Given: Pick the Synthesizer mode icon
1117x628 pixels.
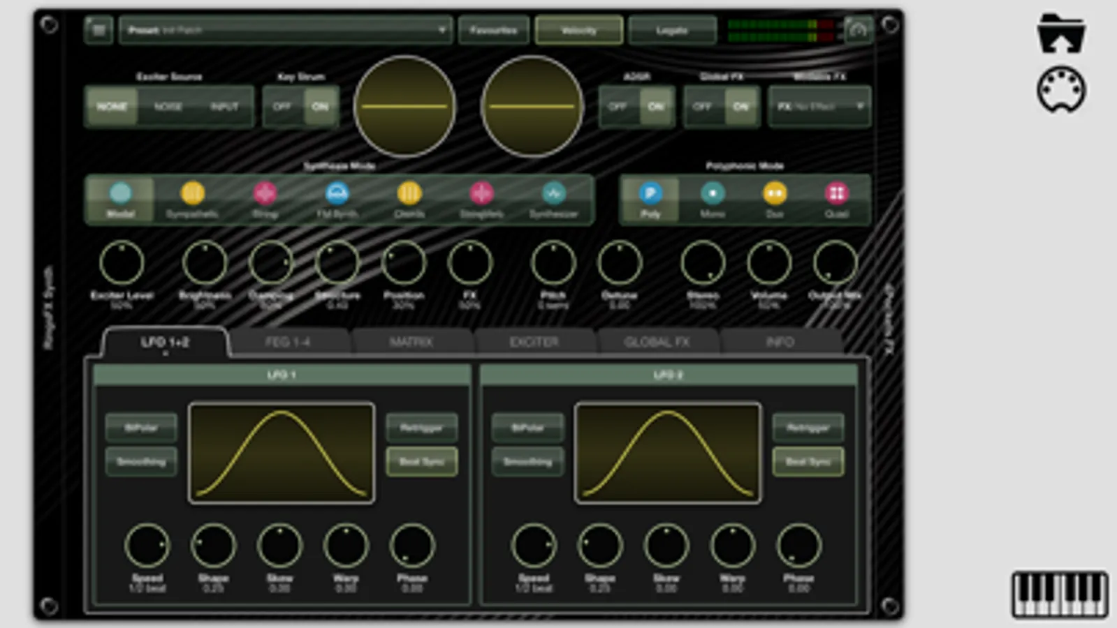Looking at the screenshot, I should [554, 193].
